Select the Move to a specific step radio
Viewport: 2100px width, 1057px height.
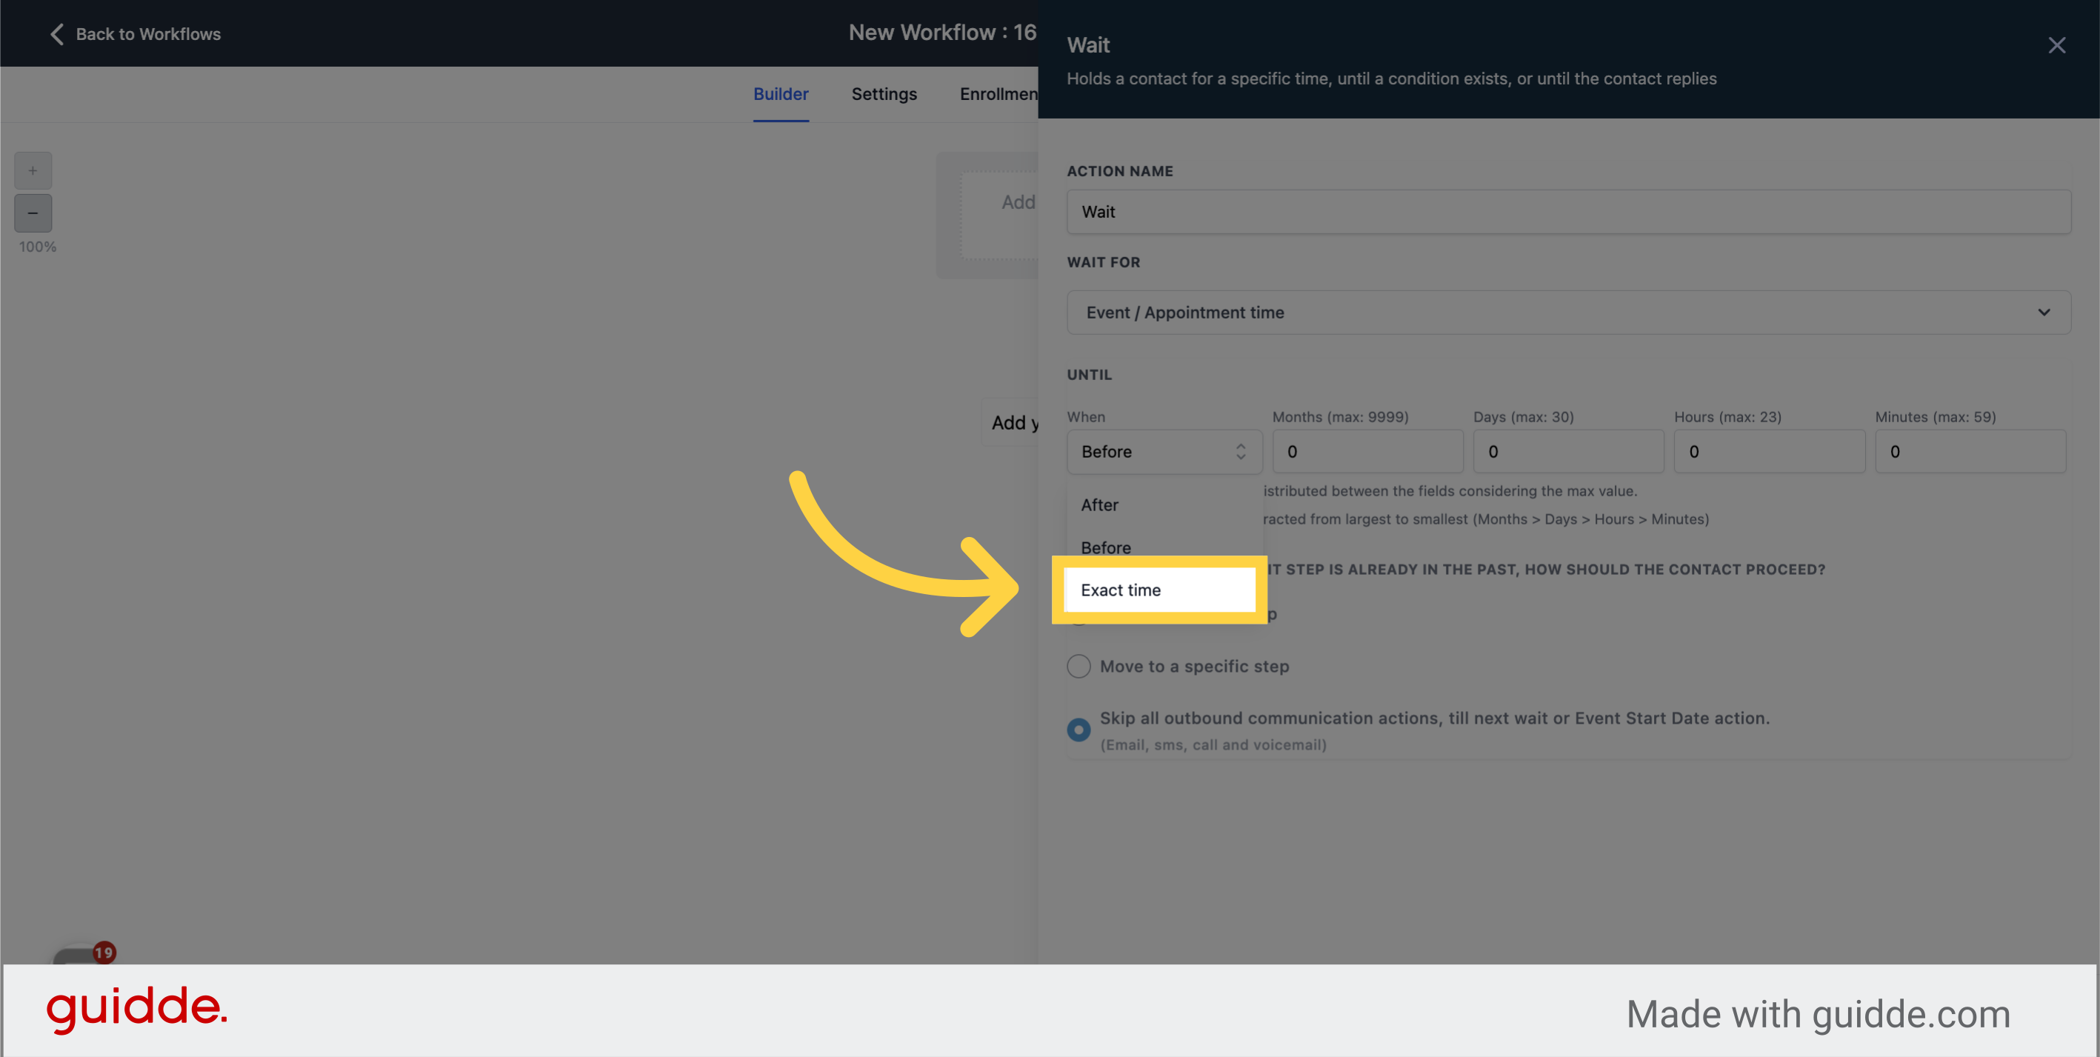point(1079,666)
